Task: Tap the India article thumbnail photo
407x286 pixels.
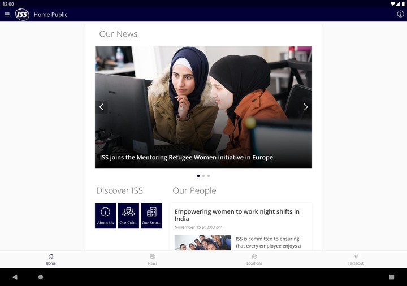Action: click(x=202, y=242)
